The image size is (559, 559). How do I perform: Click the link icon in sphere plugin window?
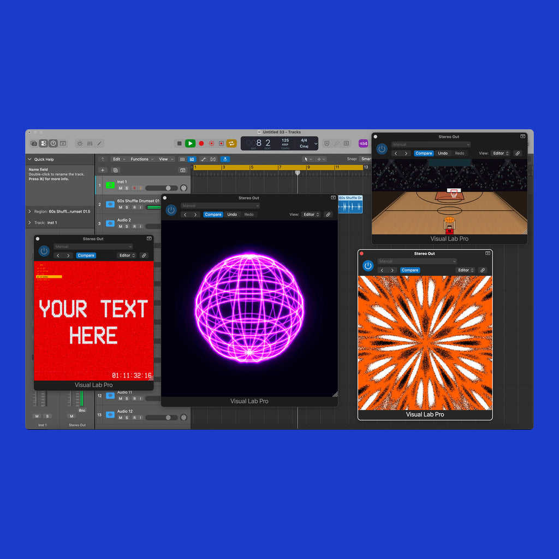328,215
